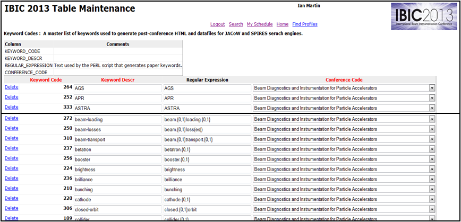
Task: Expand Conference Code dropdown for APR
Action: pyautogui.click(x=432, y=98)
